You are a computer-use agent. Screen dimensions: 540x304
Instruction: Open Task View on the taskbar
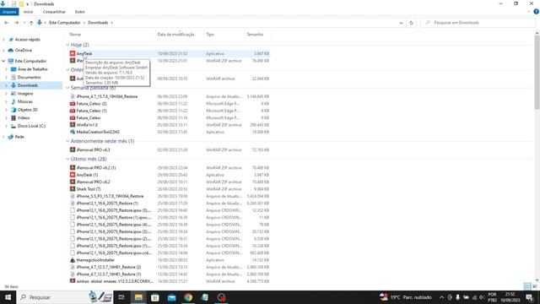(x=121, y=297)
